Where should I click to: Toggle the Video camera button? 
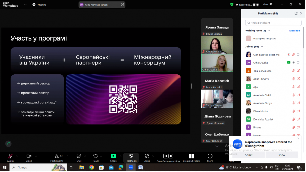click(x=29, y=156)
